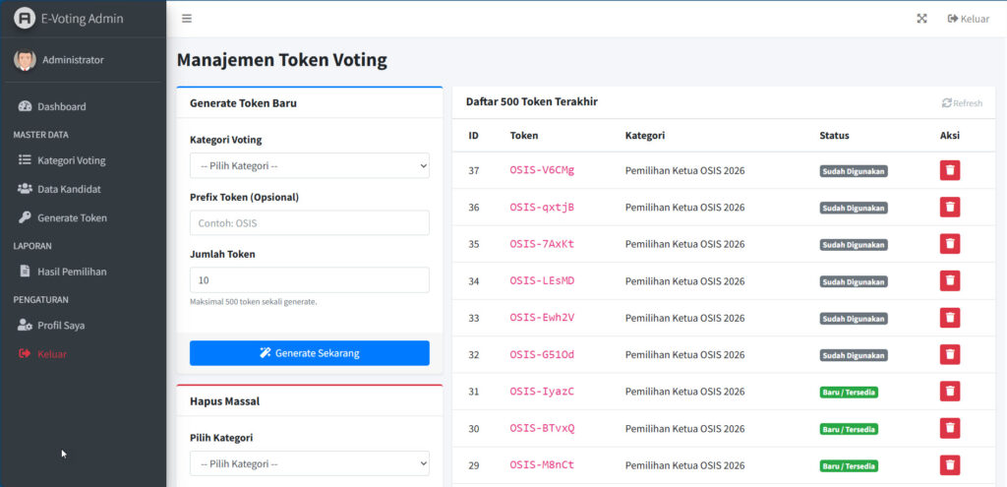Refresh the token list
This screenshot has width=1007, height=487.
point(962,102)
